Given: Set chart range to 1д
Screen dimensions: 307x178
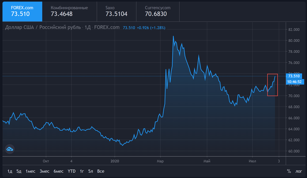Looking at the screenshot, I should coord(10,171).
